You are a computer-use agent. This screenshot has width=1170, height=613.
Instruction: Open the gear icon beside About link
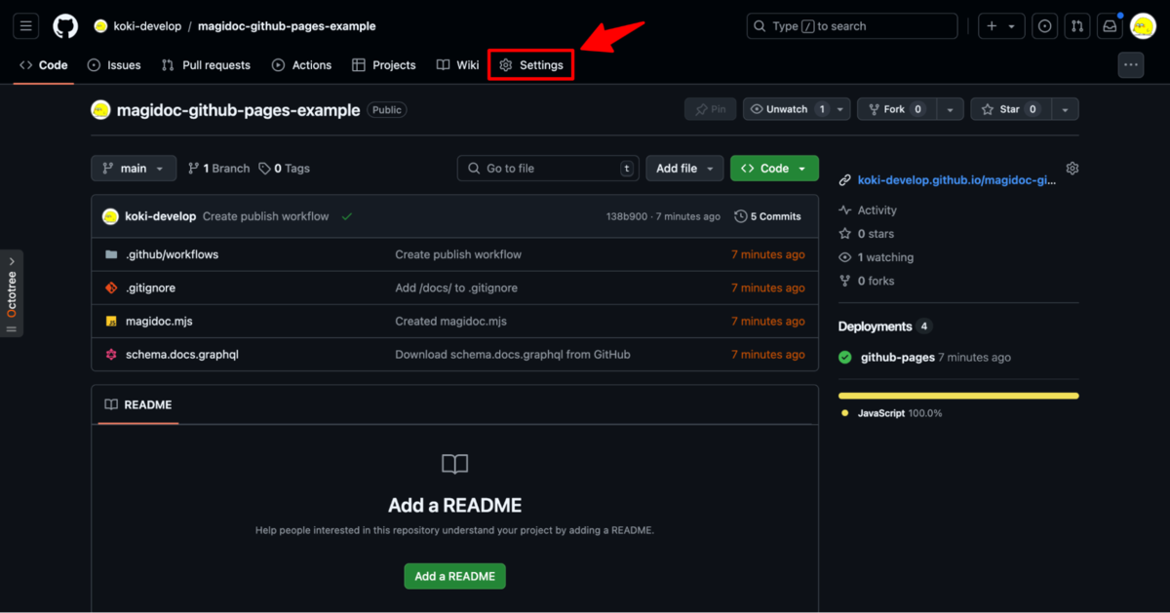coord(1072,169)
